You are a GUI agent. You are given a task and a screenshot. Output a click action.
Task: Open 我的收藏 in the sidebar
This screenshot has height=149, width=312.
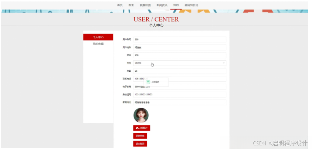coord(98,44)
